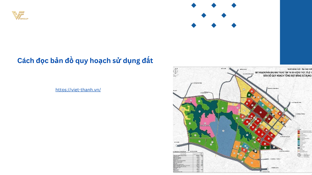The image size is (312, 175).
Task: Select the blue rectangle on the right edge
Action: pyautogui.click(x=296, y=32)
